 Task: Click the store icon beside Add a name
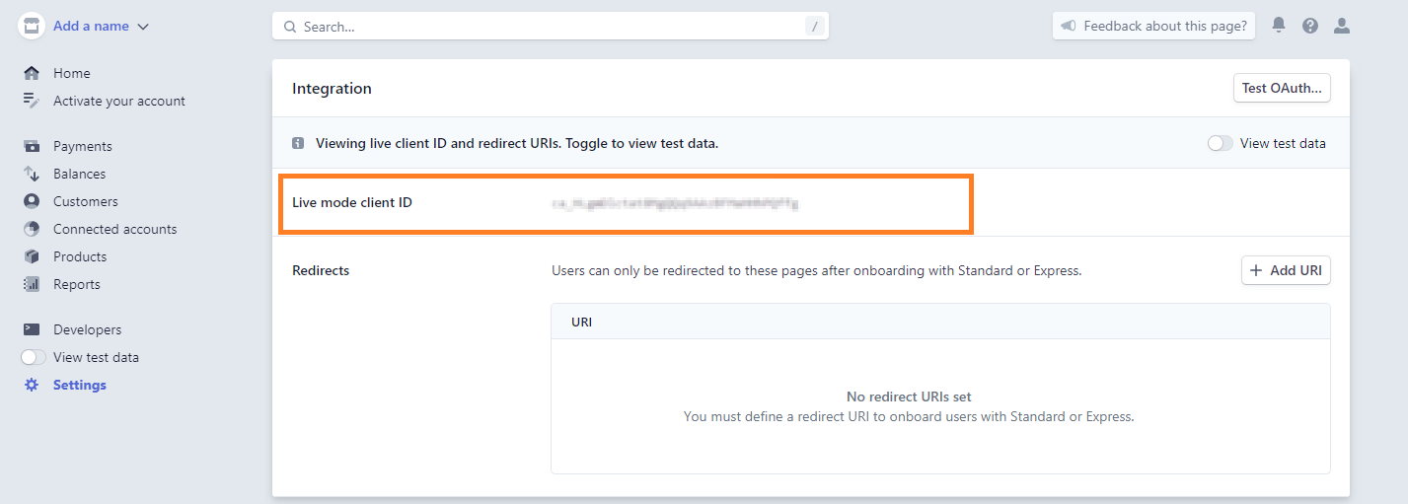[x=32, y=27]
